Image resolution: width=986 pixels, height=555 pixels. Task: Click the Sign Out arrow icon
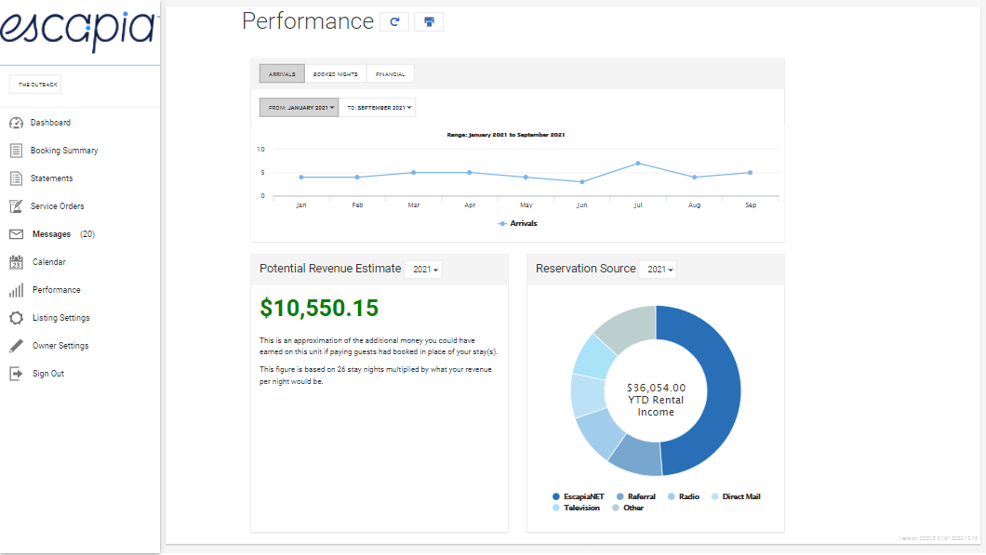(x=16, y=374)
